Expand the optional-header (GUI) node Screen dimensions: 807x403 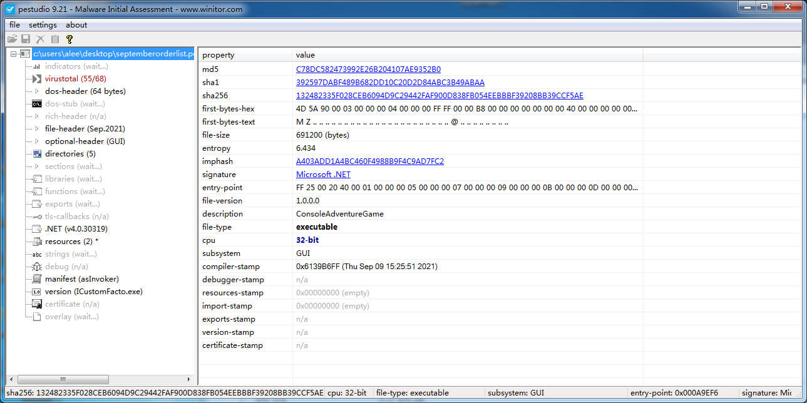tap(37, 141)
